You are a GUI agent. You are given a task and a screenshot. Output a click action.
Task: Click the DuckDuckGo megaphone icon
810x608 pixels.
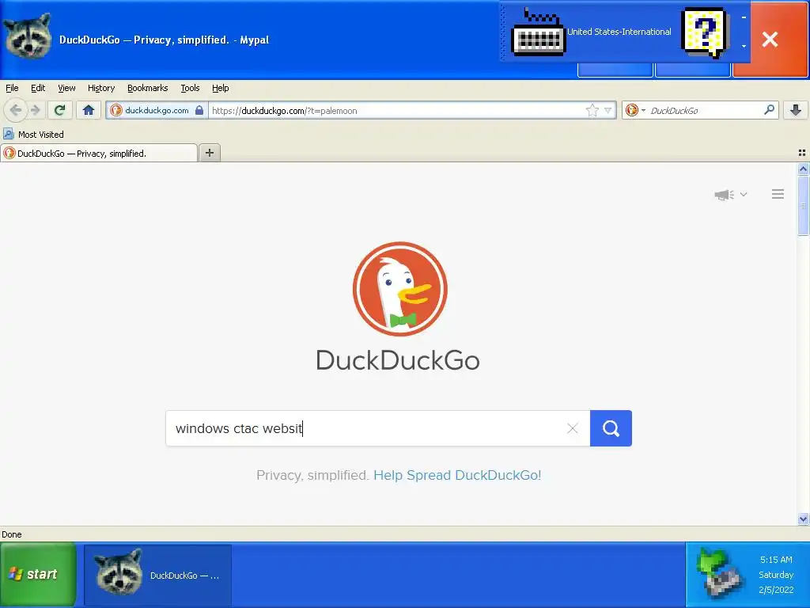tap(725, 195)
